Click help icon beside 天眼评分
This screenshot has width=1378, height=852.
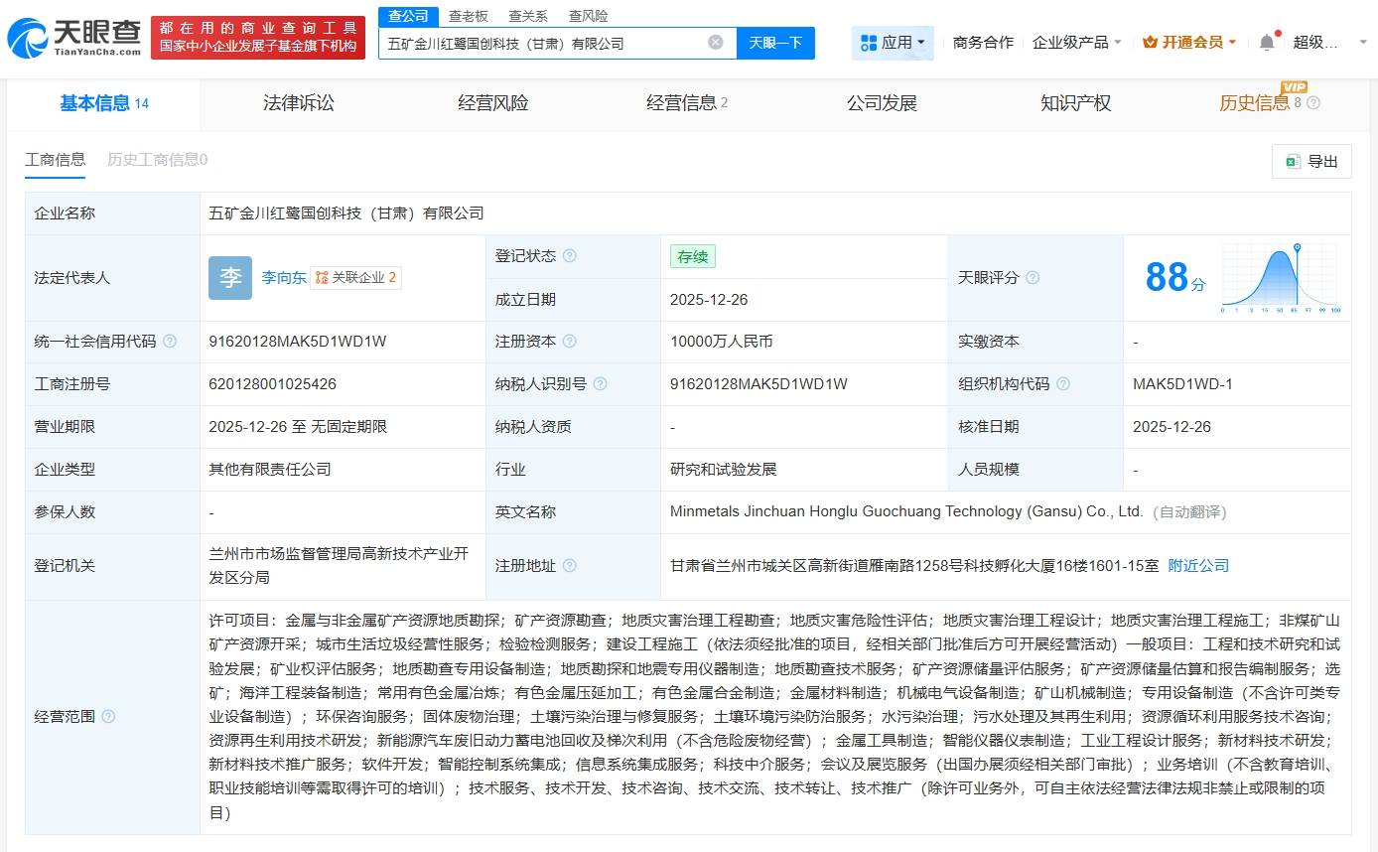pyautogui.click(x=1033, y=278)
